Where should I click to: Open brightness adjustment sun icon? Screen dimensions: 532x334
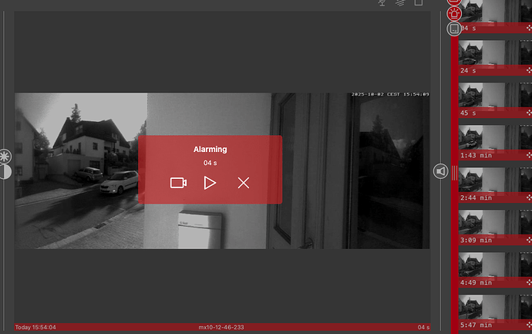click(5, 157)
